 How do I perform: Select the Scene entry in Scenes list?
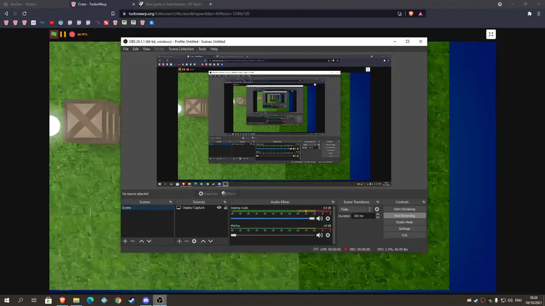click(147, 207)
